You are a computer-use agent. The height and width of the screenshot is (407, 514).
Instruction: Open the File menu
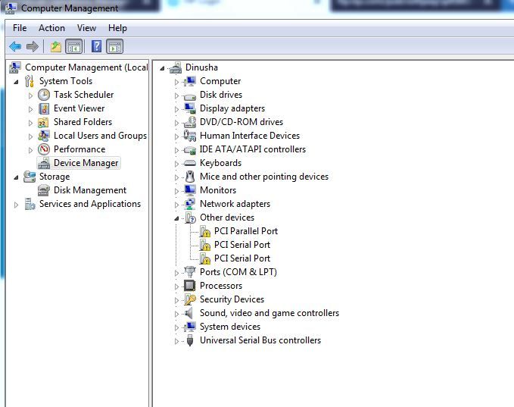coord(20,28)
